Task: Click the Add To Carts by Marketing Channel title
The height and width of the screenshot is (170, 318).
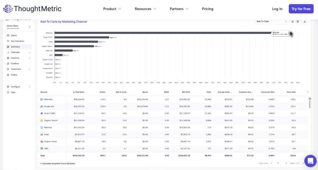Action: click(x=63, y=22)
